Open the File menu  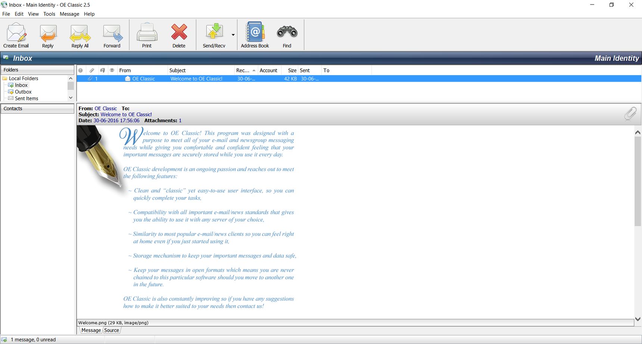(6, 14)
